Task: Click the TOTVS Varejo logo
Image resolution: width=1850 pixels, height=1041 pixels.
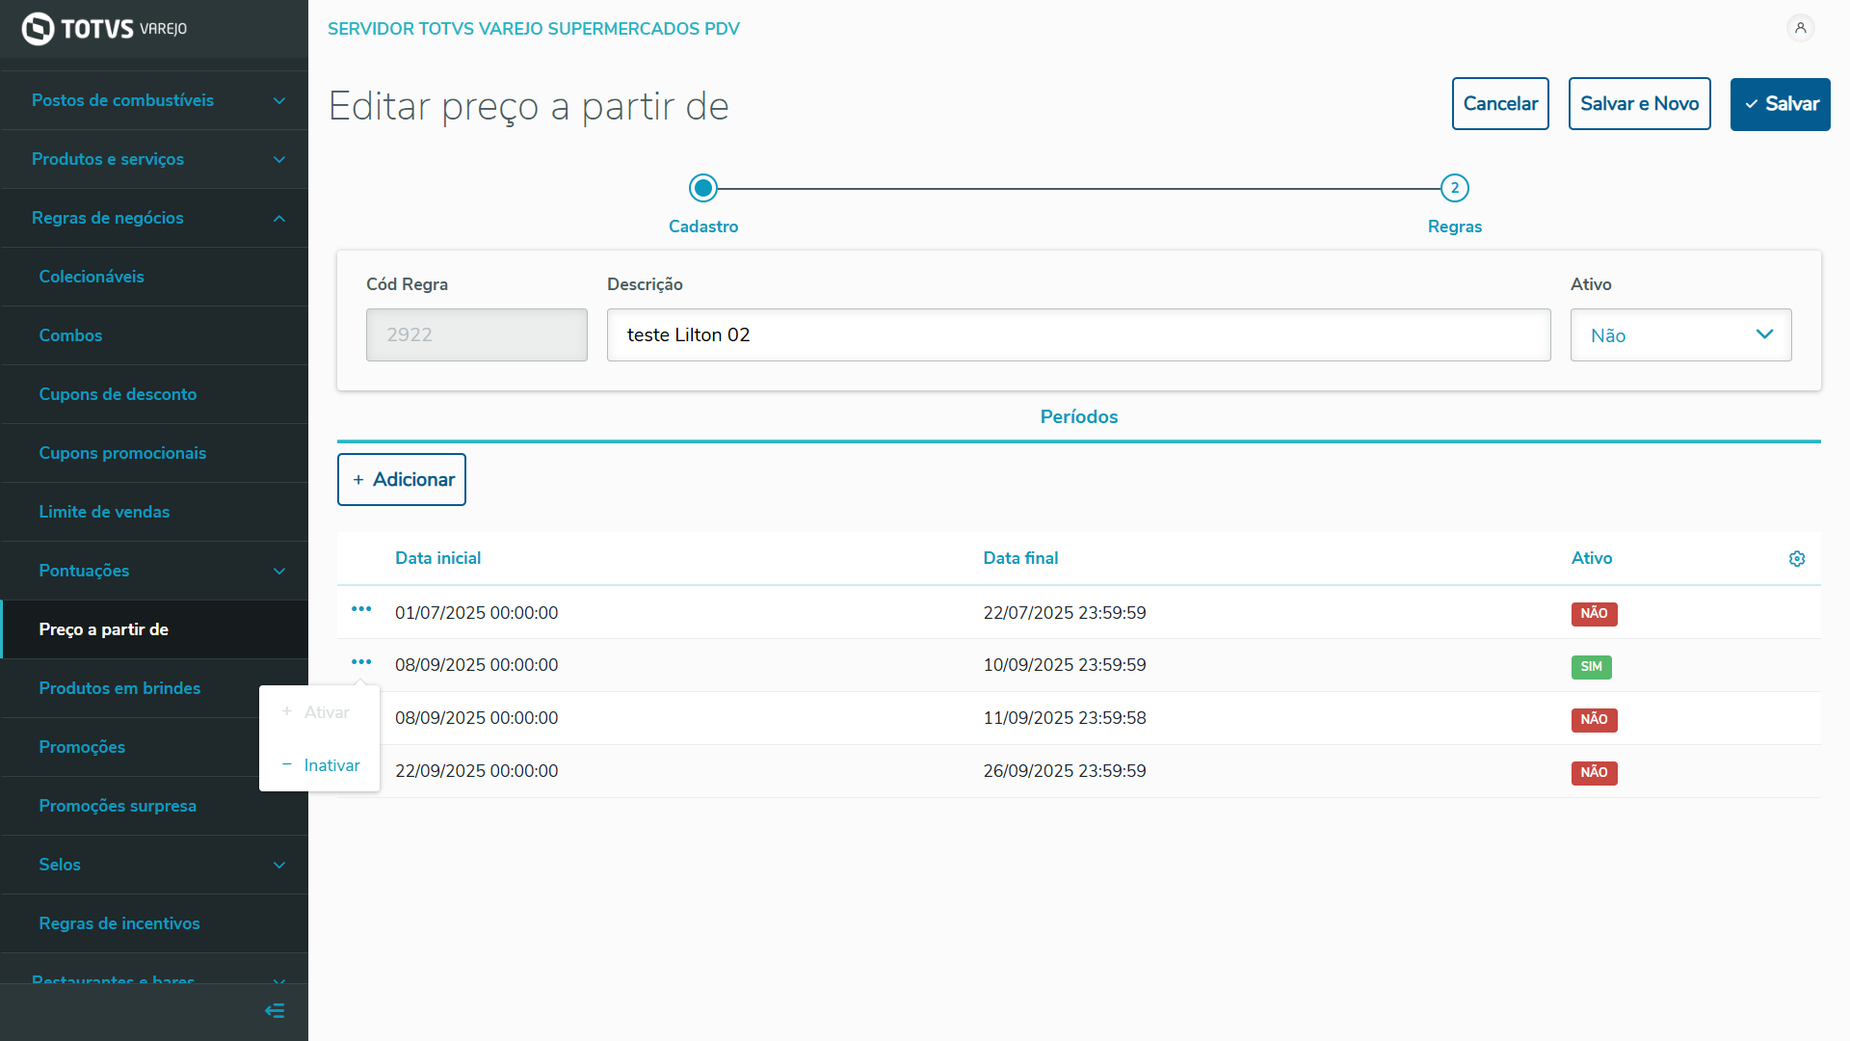Action: coord(104,29)
